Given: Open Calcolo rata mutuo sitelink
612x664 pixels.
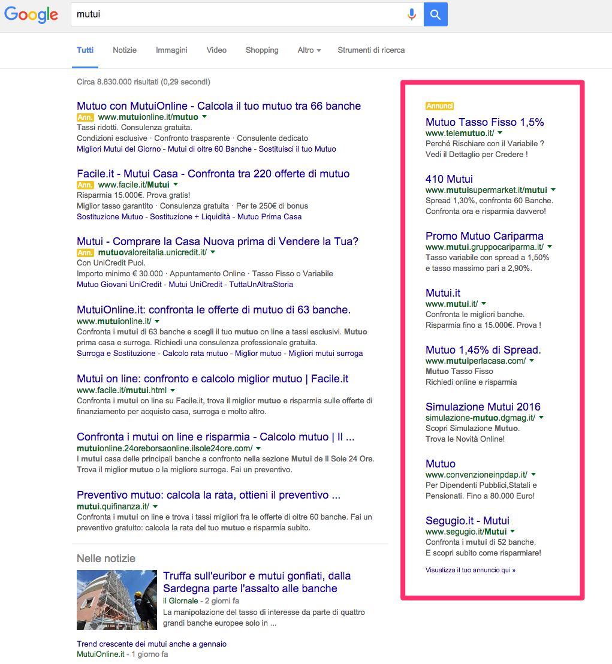Looking at the screenshot, I should 195,354.
